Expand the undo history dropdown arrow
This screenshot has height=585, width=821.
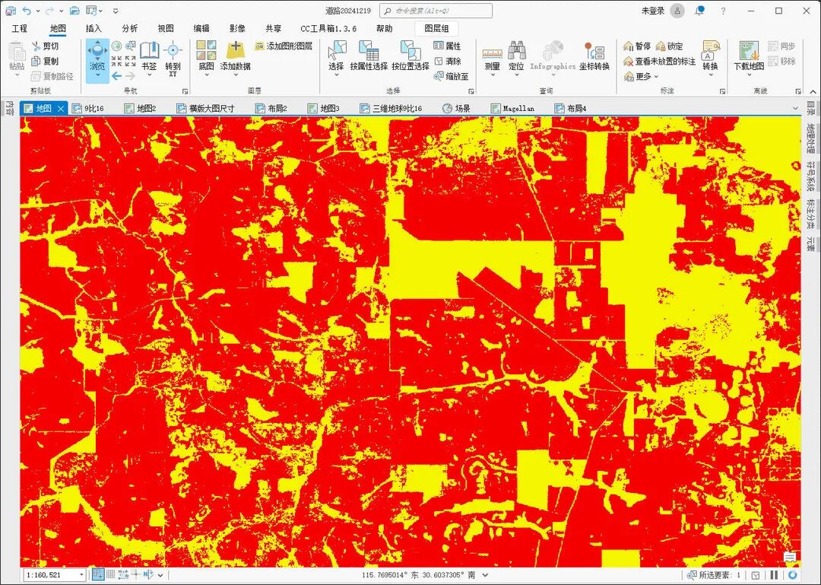[38, 11]
